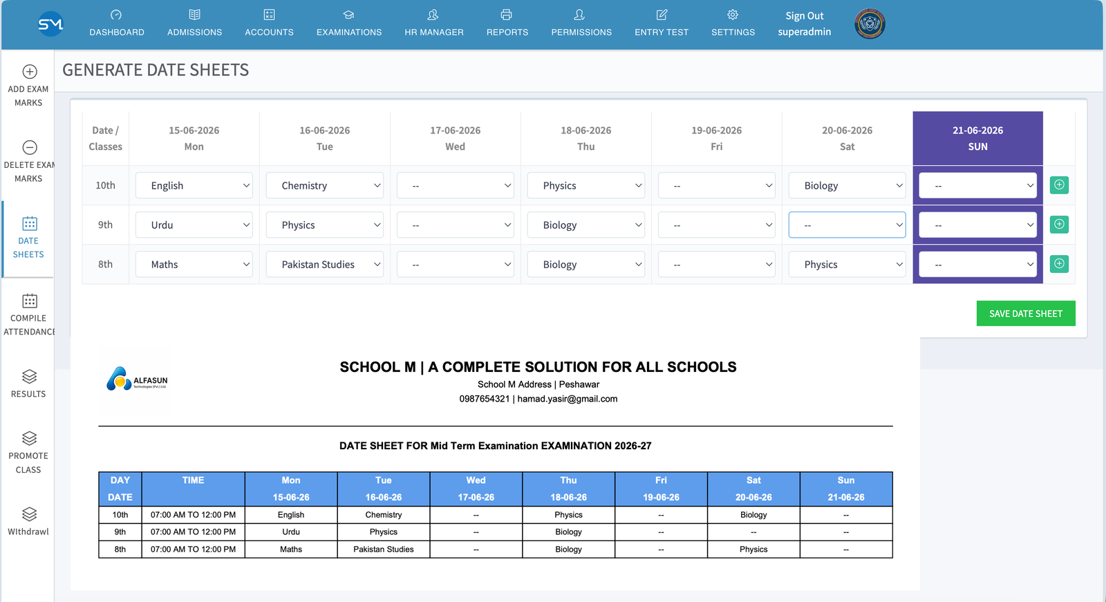Click the Delete Exam Marks minus icon

coord(29,147)
